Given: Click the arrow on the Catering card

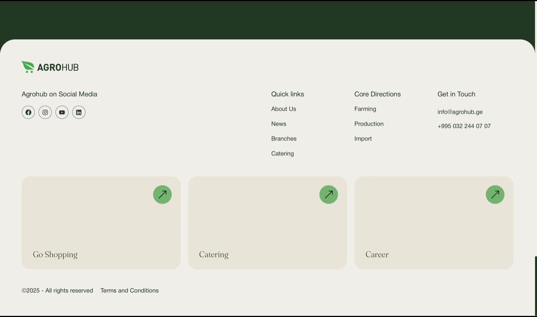Looking at the screenshot, I should point(329,194).
